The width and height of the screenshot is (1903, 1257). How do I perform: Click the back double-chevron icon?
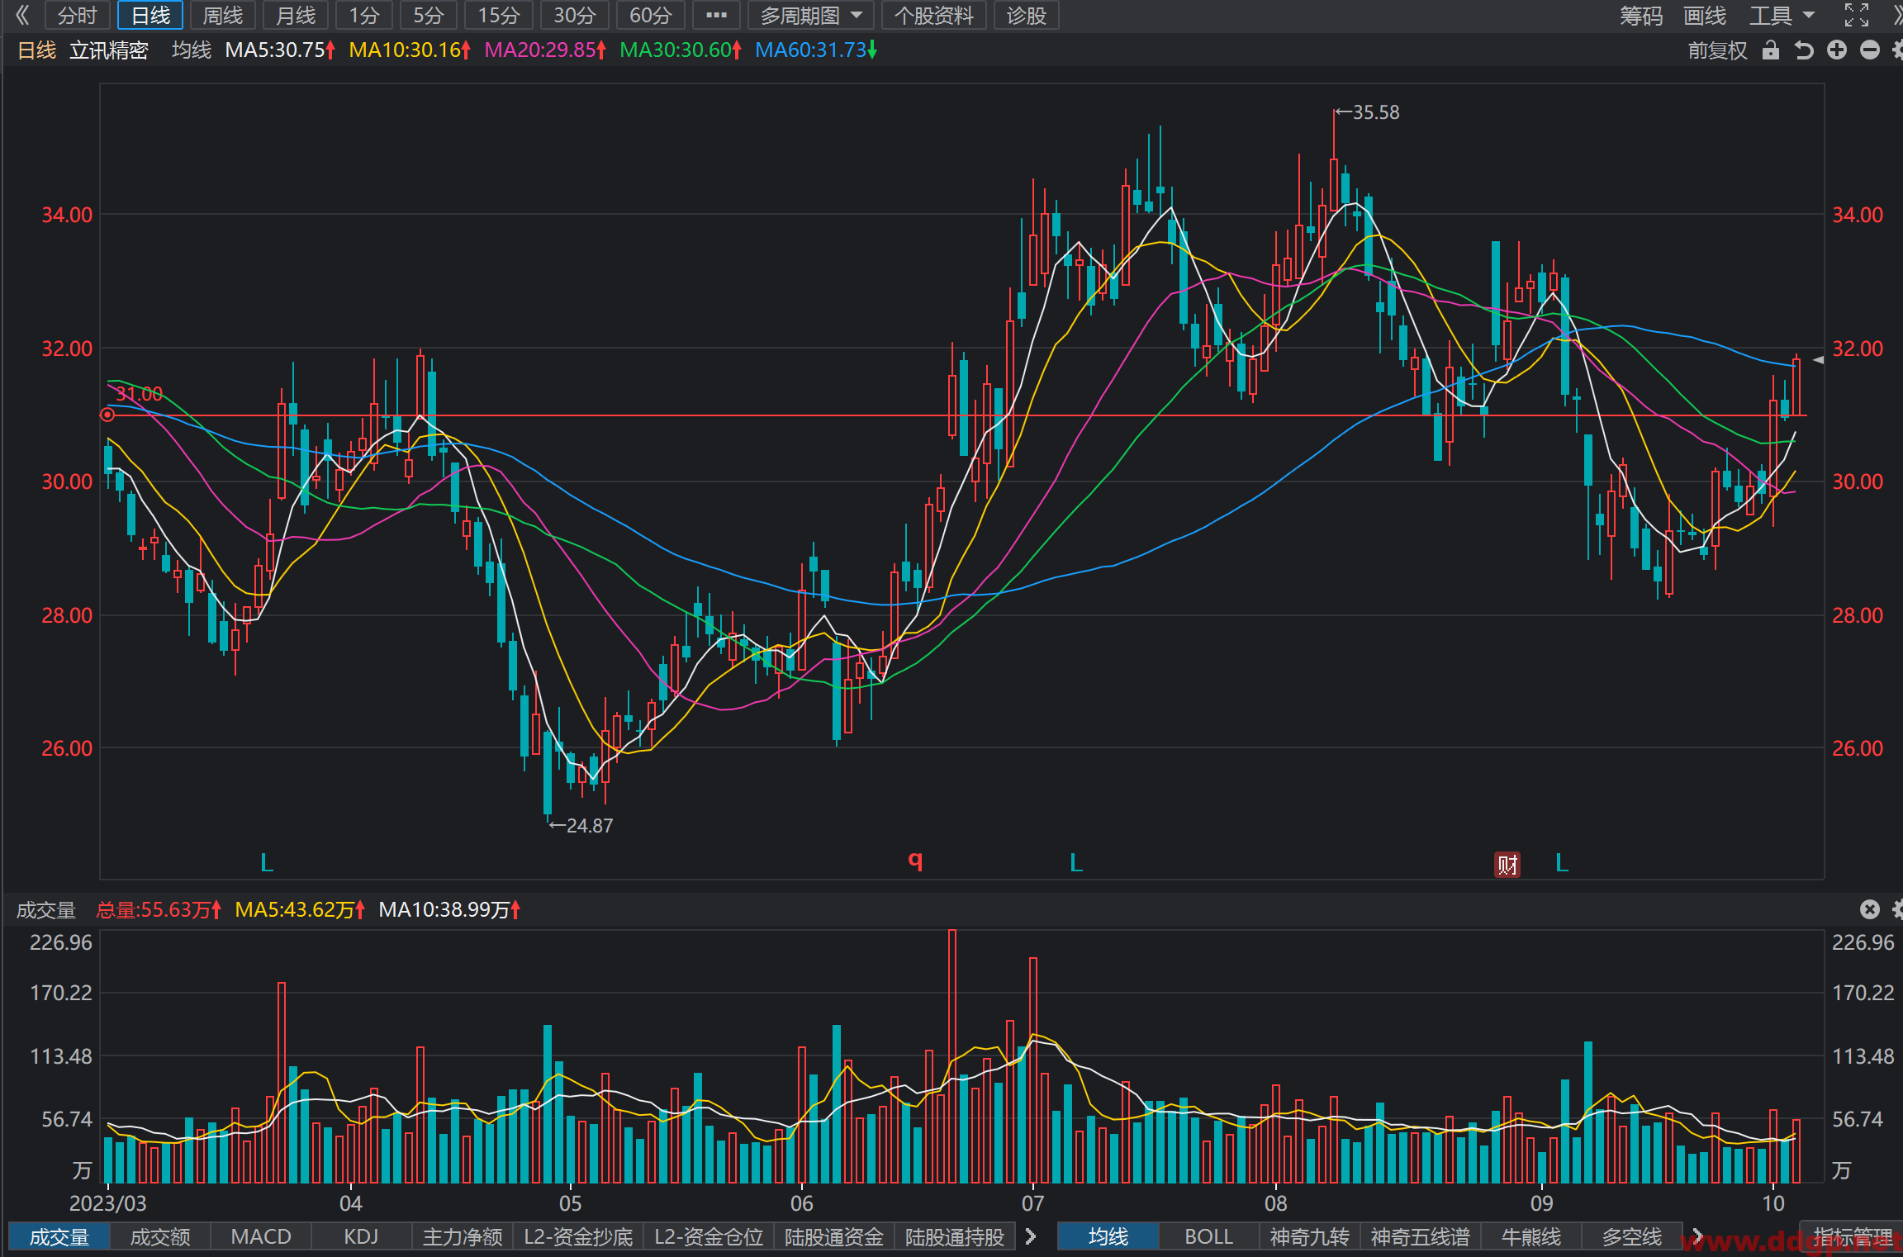(x=22, y=15)
